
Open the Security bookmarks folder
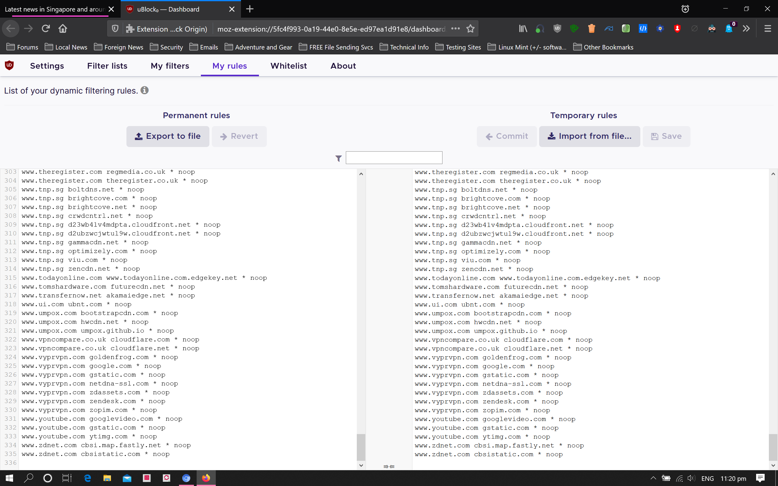pyautogui.click(x=167, y=47)
